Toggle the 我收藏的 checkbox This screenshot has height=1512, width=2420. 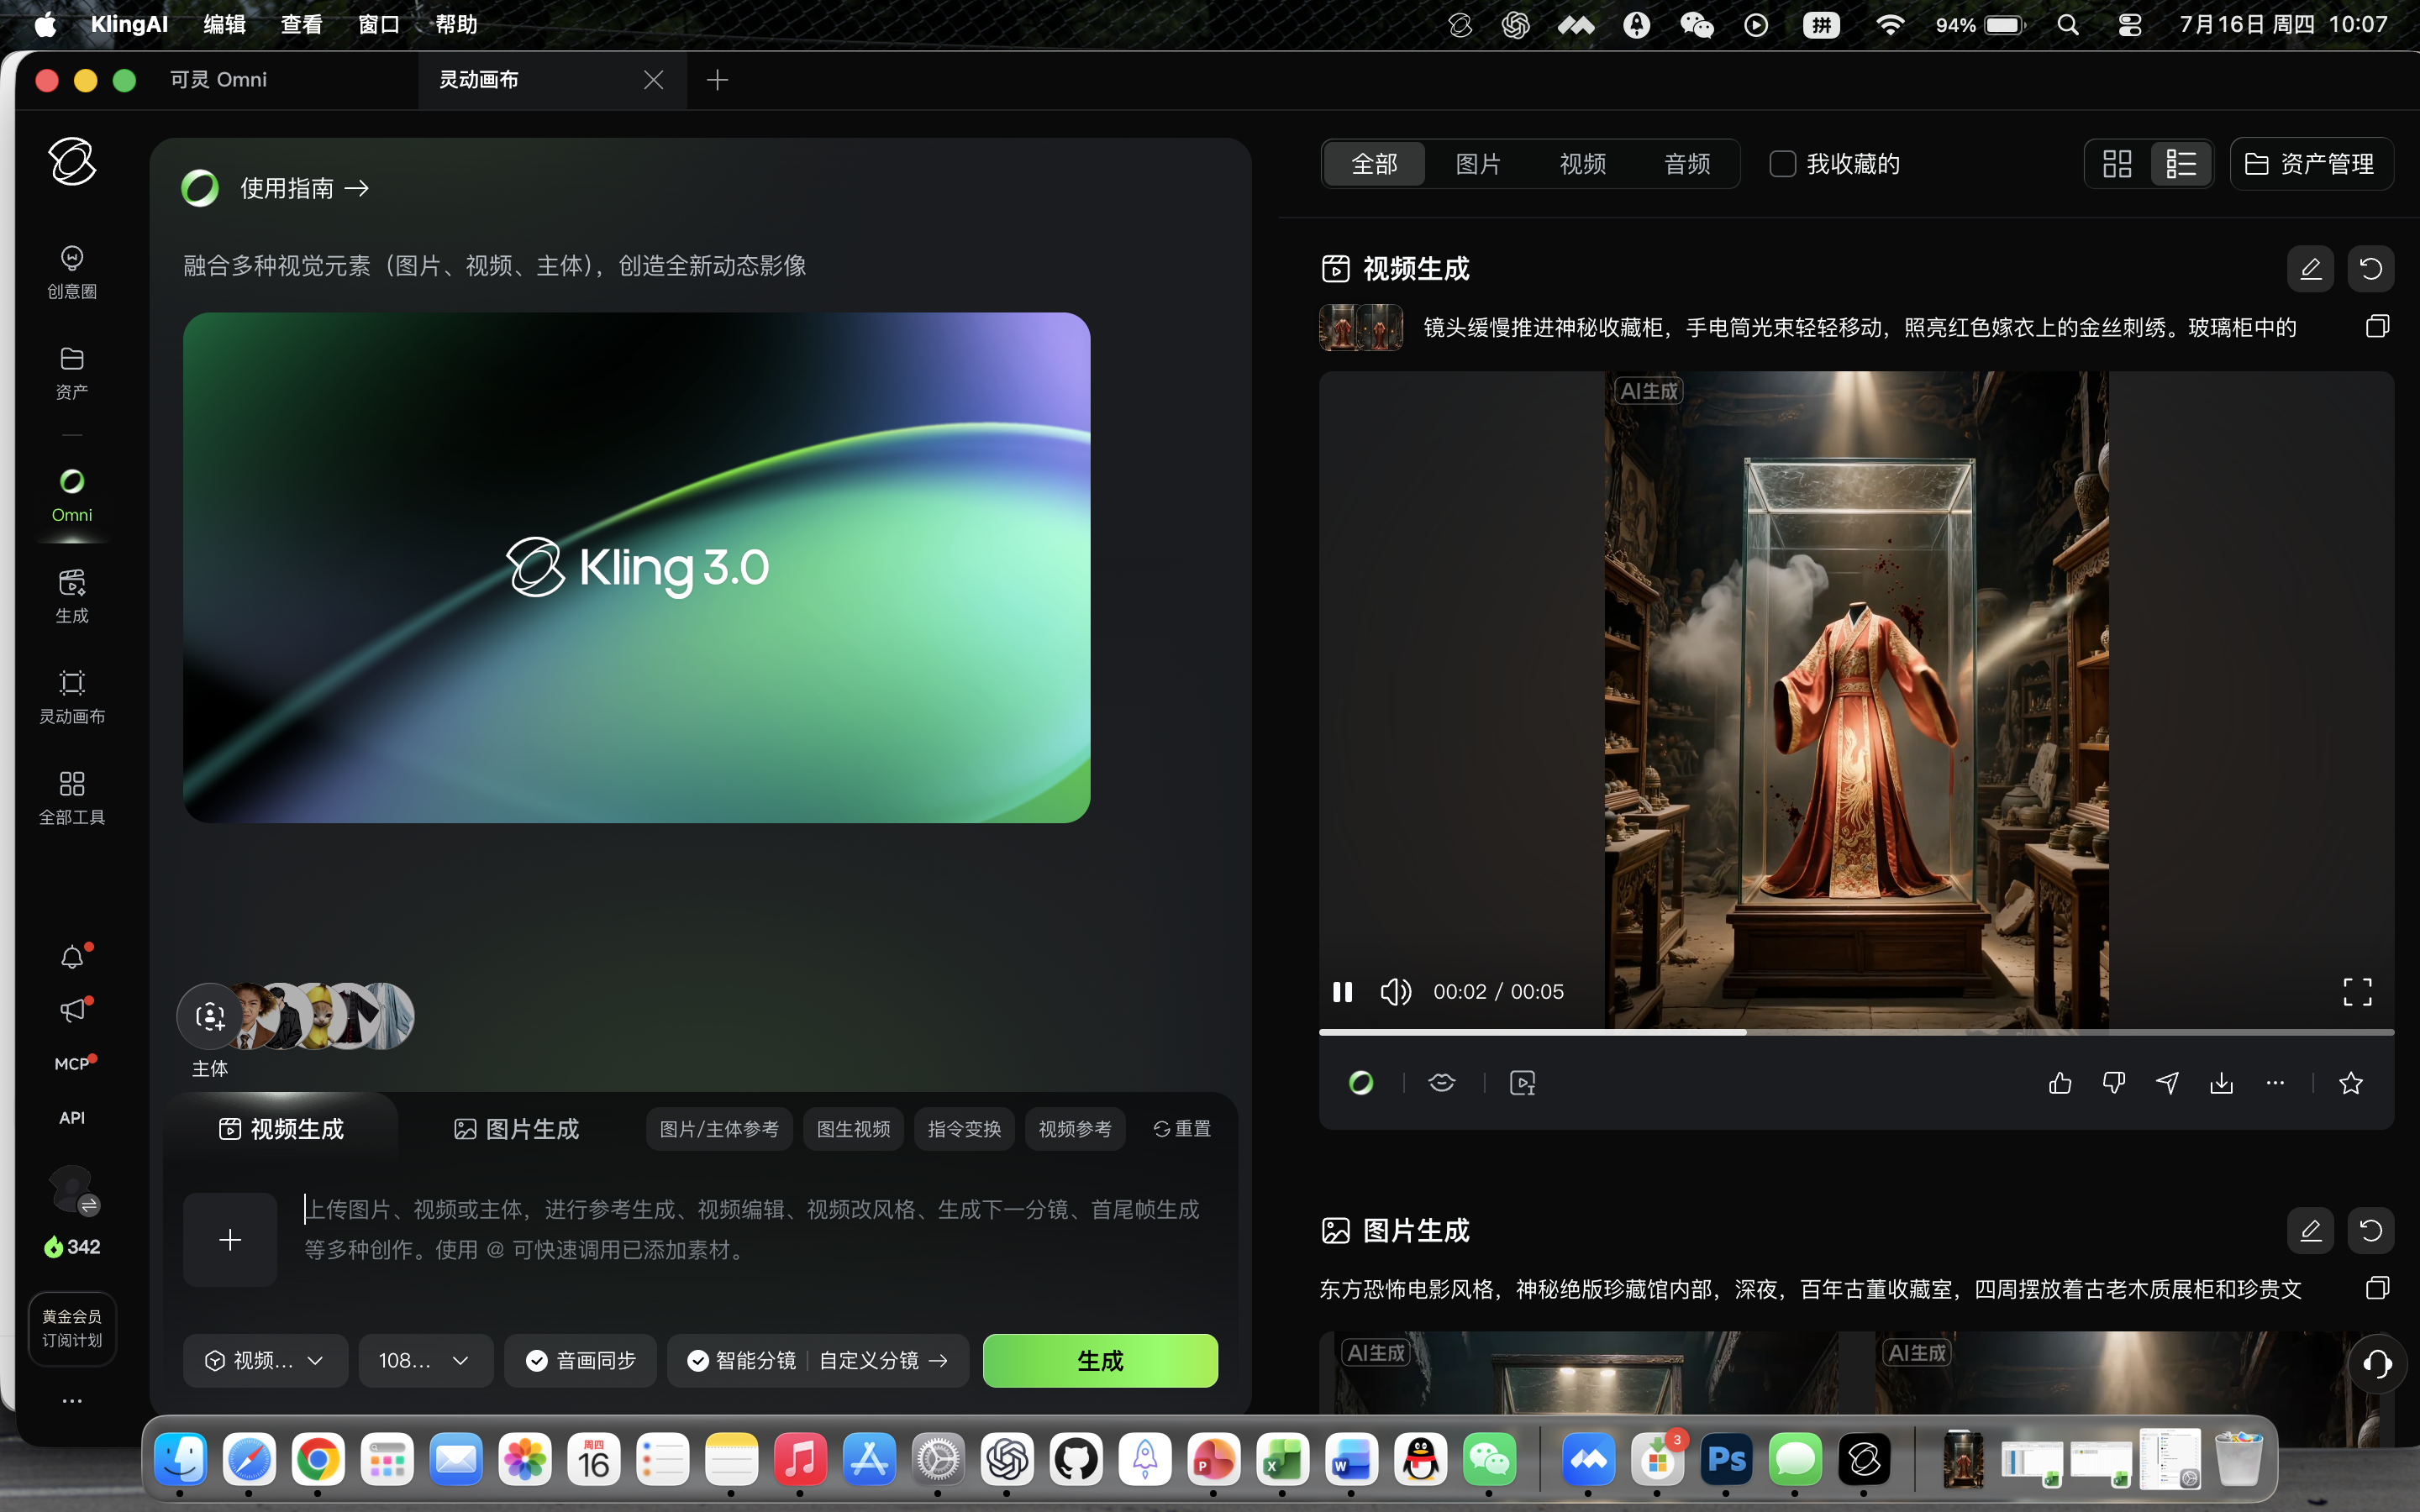point(1782,164)
